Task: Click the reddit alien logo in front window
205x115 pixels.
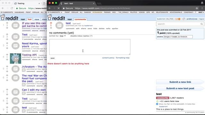Action: [x=49, y=17]
